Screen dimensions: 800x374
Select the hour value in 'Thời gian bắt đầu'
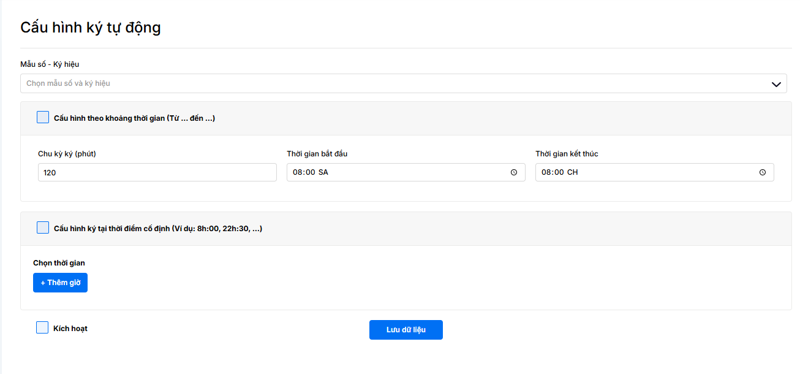(x=298, y=172)
